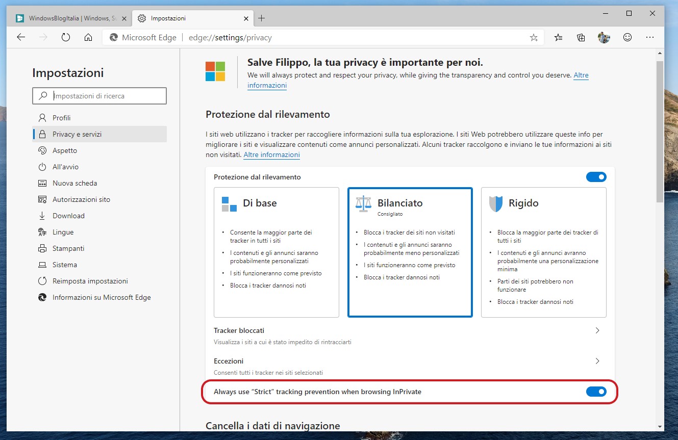Viewport: 678px width, 440px height.
Task: Go back with the browser back arrow
Action: pyautogui.click(x=21, y=37)
